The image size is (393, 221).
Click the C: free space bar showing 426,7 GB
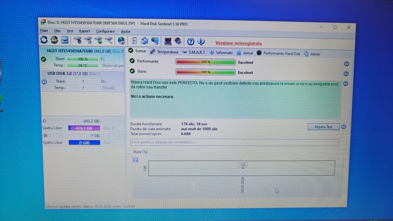coord(84,128)
